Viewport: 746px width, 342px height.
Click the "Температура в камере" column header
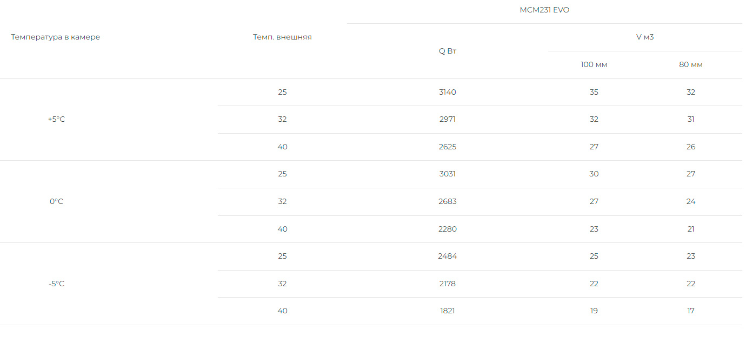pyautogui.click(x=56, y=37)
